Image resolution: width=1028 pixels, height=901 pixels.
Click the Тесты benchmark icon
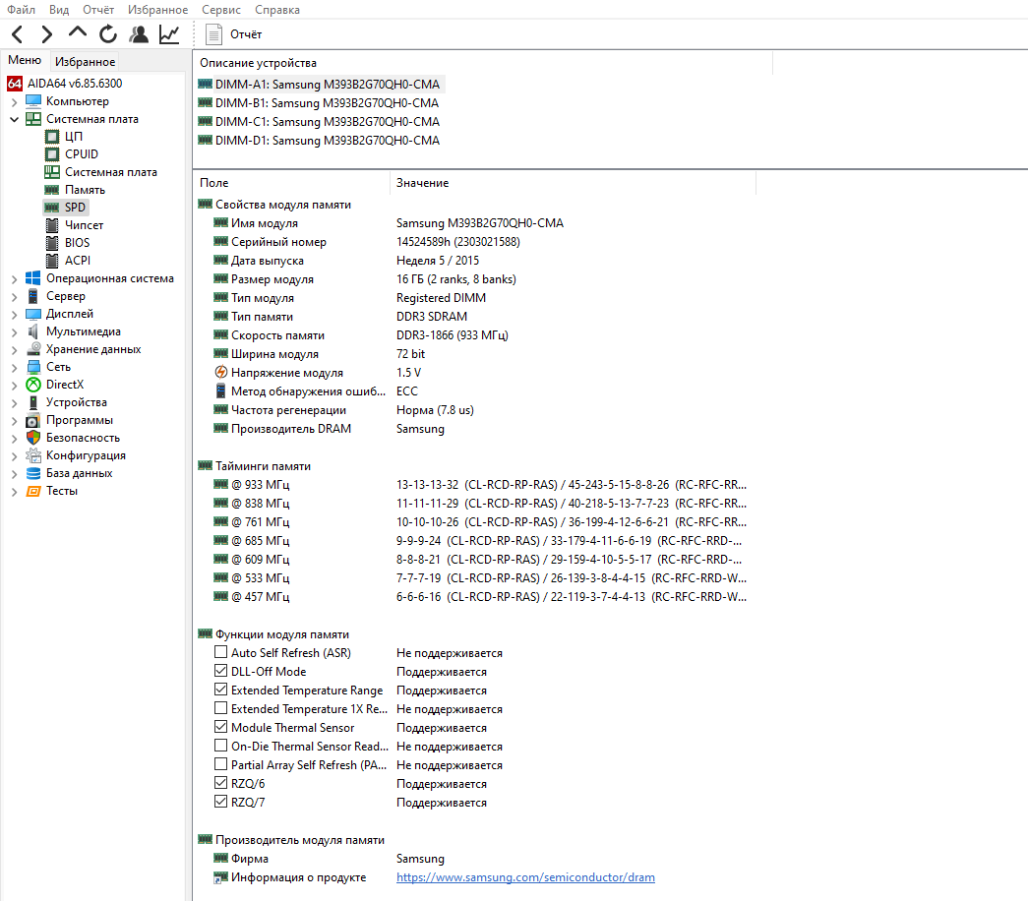click(33, 491)
